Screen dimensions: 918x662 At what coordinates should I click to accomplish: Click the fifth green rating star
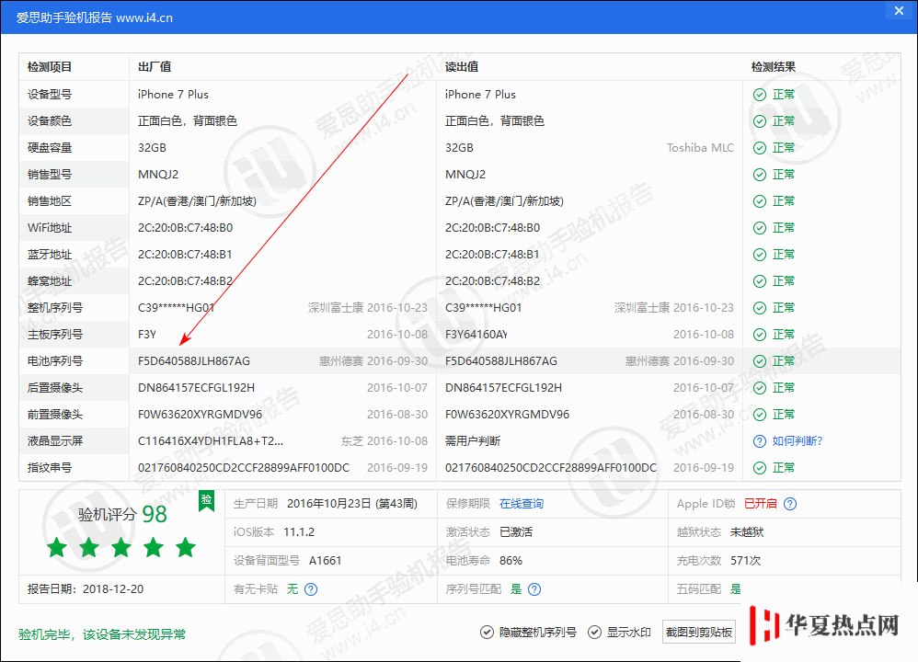tap(186, 548)
